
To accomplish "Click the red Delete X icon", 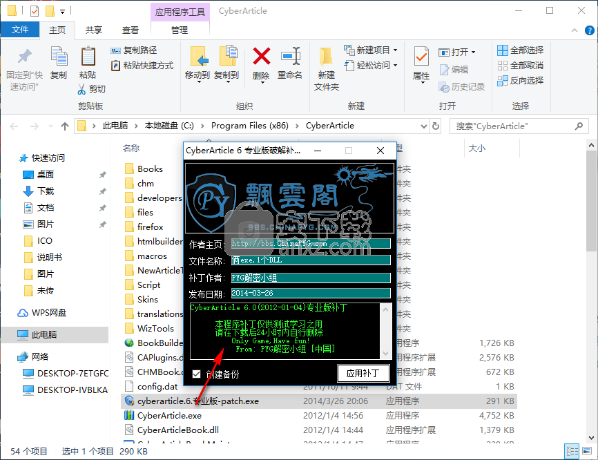I will (262, 57).
